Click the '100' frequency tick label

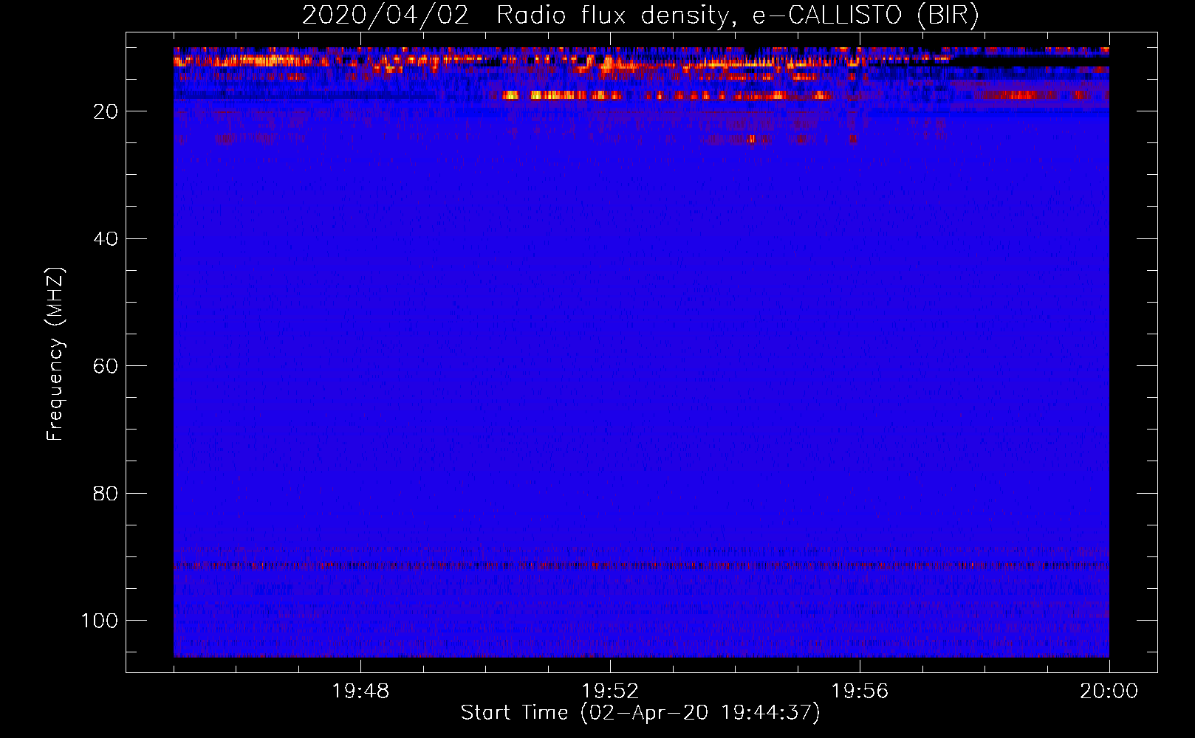tap(100, 621)
